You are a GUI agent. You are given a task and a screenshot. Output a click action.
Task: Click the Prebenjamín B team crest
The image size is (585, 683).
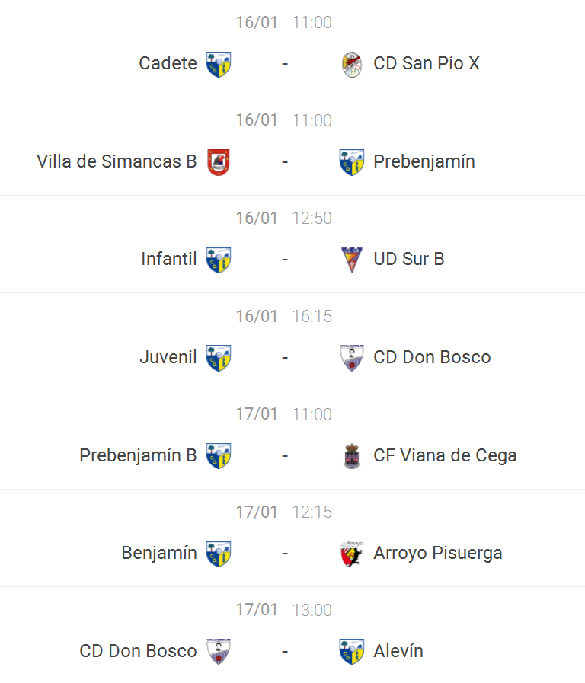[x=219, y=456]
